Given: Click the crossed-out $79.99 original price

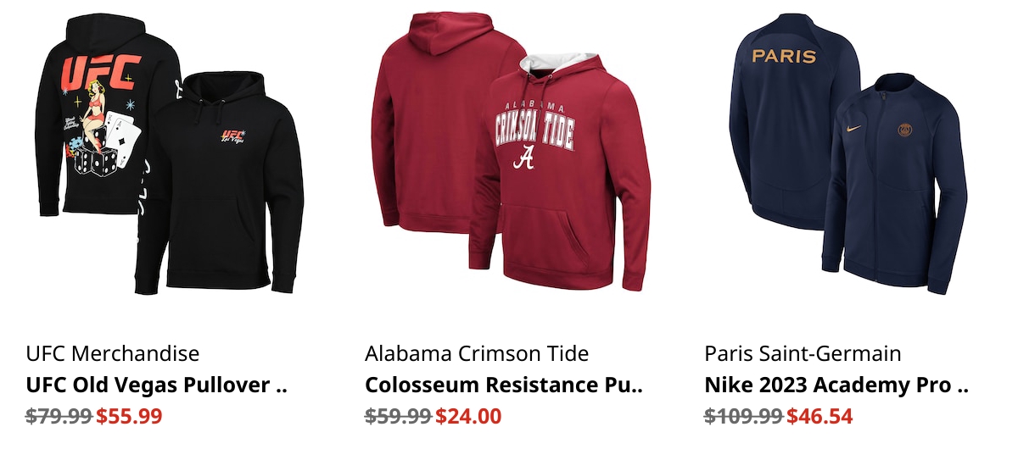Looking at the screenshot, I should 59,416.
